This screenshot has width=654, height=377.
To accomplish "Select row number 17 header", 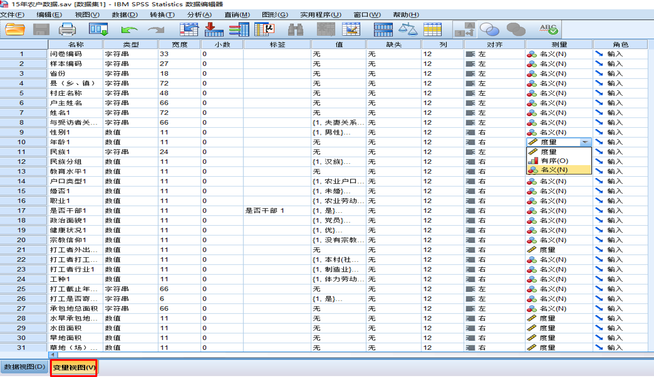I will (22, 210).
